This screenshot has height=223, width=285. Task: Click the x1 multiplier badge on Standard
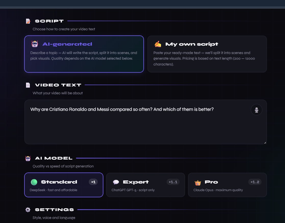(x=93, y=182)
